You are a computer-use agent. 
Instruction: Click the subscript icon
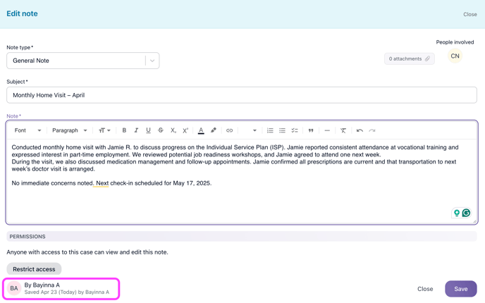173,130
